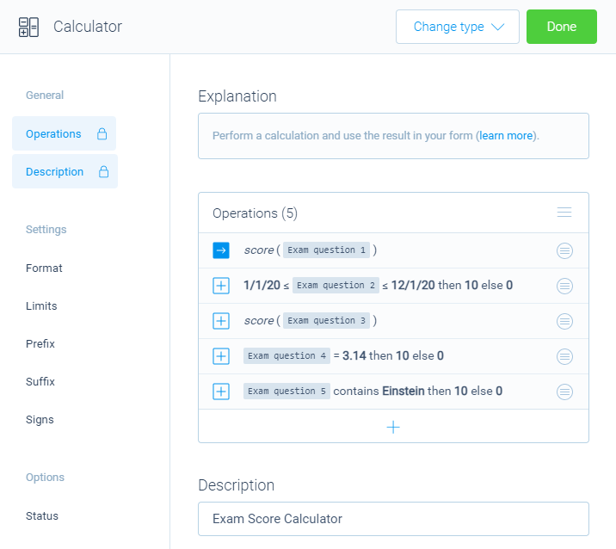
Task: Click the Calculator block icon in header
Action: 28,28
